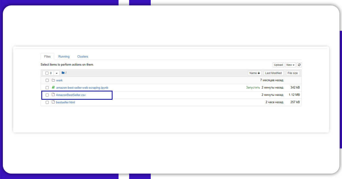
Task: Click the notebook icon beside amazon-best-seller-web-scraping.ipynb
Action: 53,88
